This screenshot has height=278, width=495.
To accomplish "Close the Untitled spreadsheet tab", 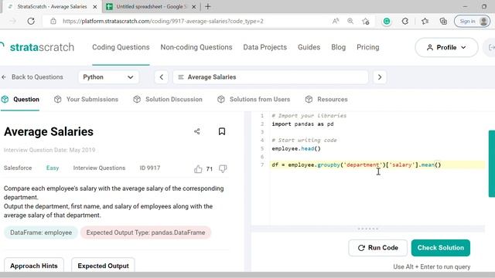I will (x=194, y=7).
